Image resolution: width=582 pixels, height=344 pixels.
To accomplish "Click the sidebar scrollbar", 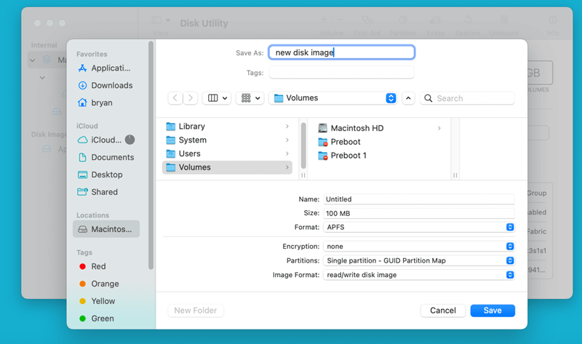I will tap(151, 156).
